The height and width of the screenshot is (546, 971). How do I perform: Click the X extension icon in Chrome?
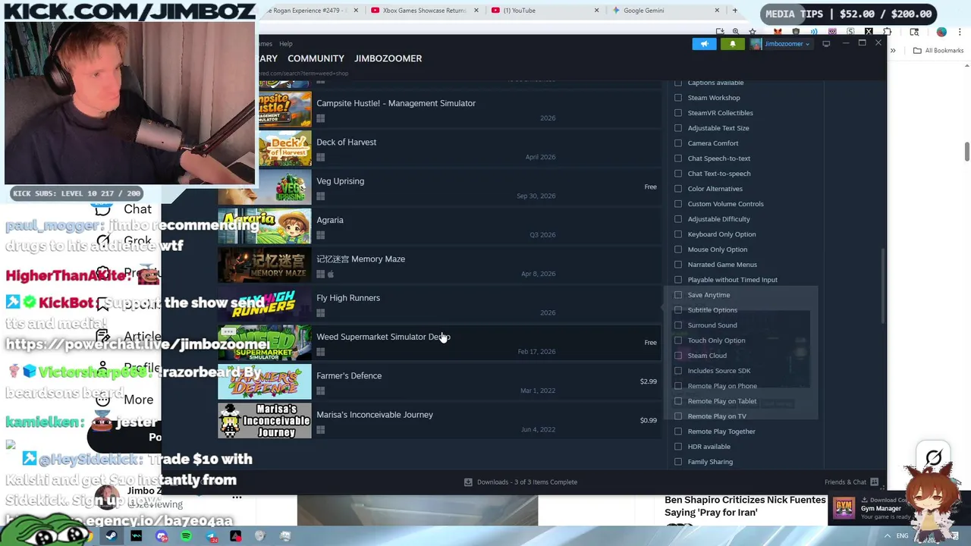pos(869,32)
